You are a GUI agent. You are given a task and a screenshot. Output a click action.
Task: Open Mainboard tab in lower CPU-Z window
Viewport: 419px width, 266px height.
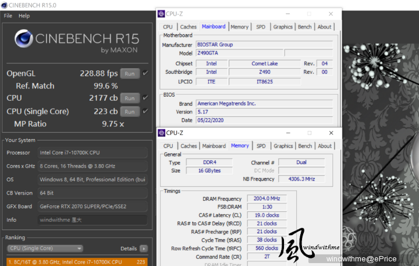pos(214,146)
